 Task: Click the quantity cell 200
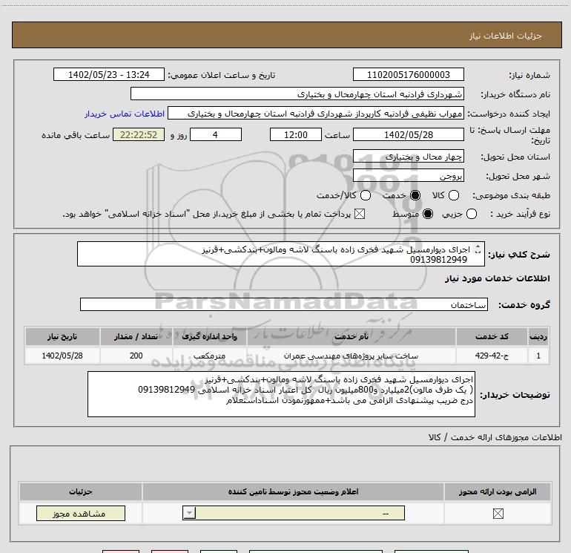coord(136,356)
